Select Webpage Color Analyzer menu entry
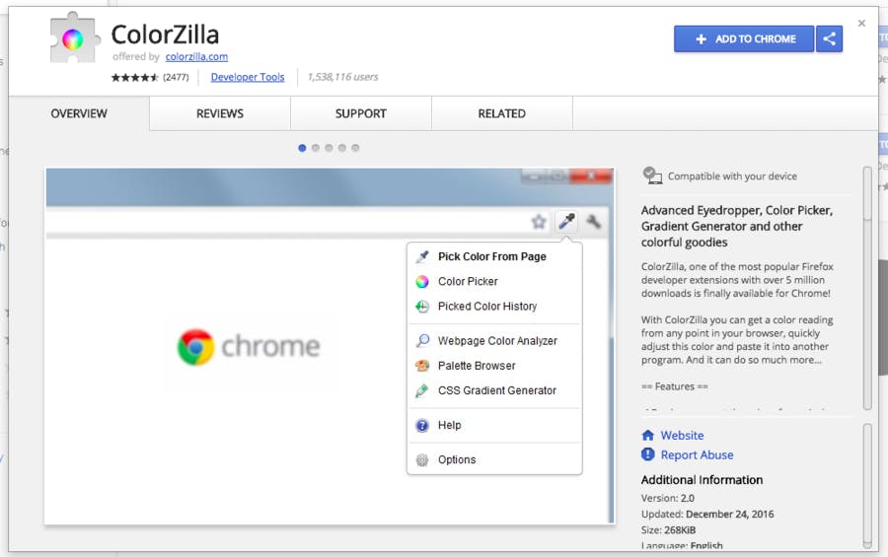 [x=497, y=341]
